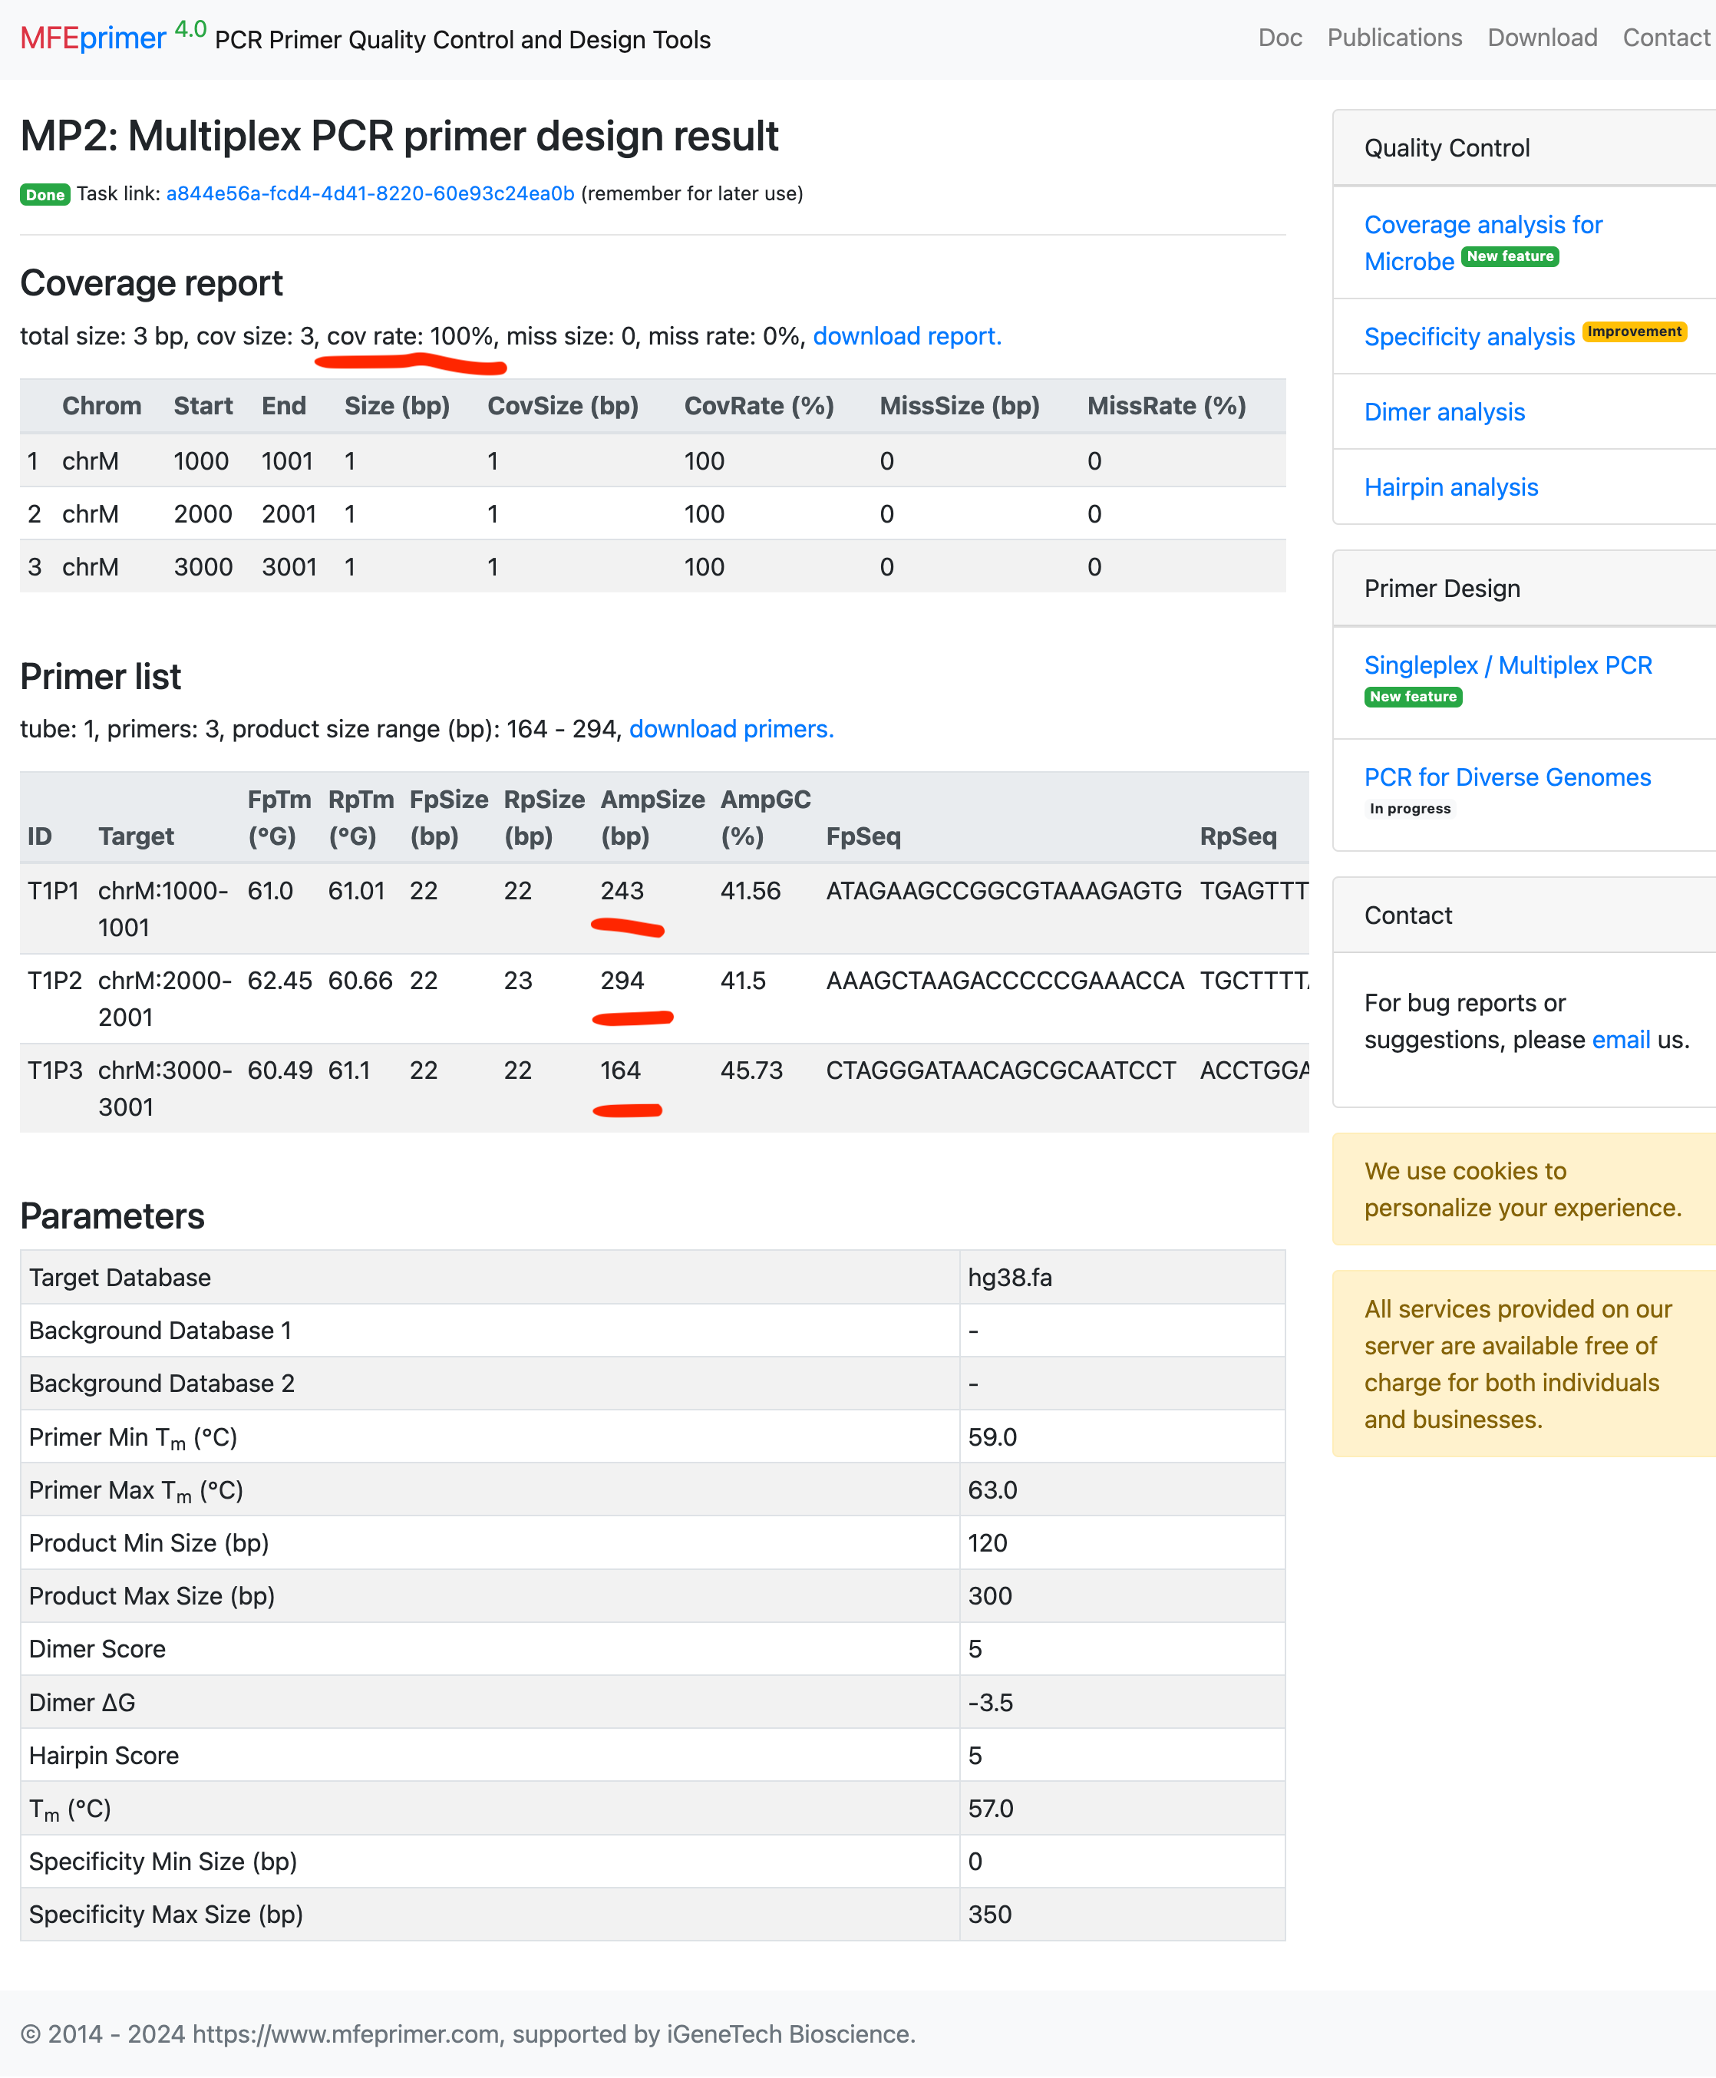Open Dimer analysis tool
The image size is (1716, 2078).
click(1444, 412)
